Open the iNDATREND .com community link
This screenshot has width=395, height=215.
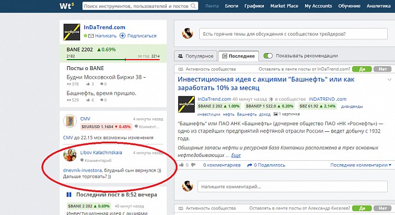(x=328, y=99)
